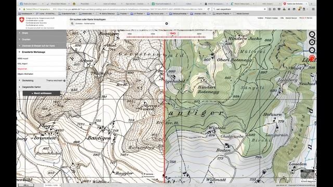Expand the Share panel section
The width and height of the screenshot is (333, 187).
pos(42,33)
